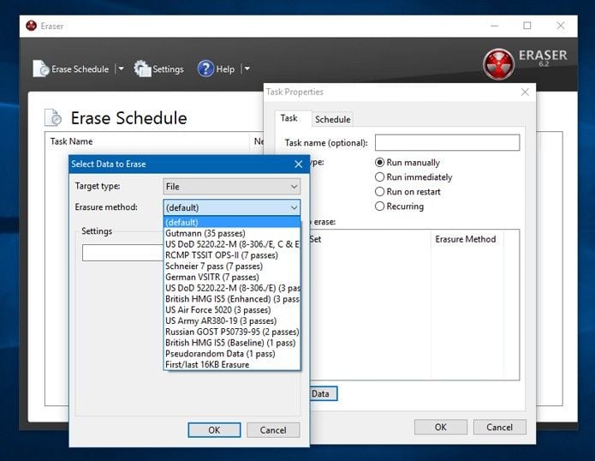Click the Settings path text field
This screenshot has width=595, height=461.
pos(122,253)
